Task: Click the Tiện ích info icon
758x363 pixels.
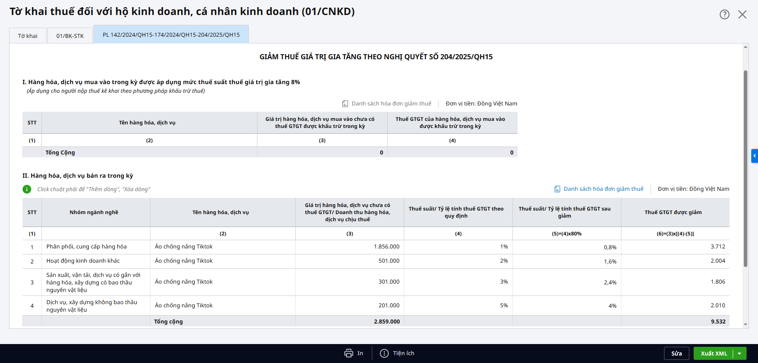Action: tap(384, 353)
